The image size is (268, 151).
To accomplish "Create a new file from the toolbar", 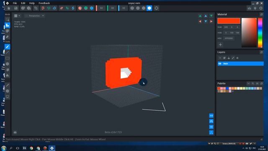I will [9, 8].
